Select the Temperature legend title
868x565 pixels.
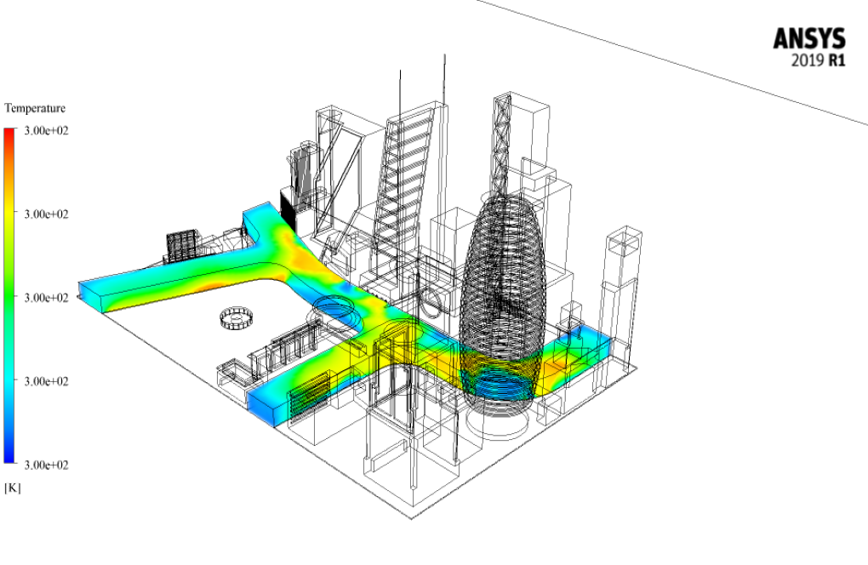point(35,108)
